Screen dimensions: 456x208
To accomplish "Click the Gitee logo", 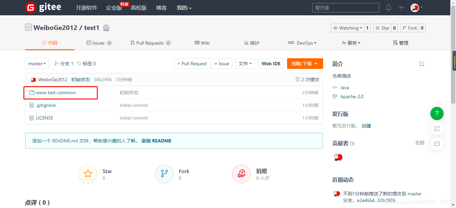I will point(43,7).
